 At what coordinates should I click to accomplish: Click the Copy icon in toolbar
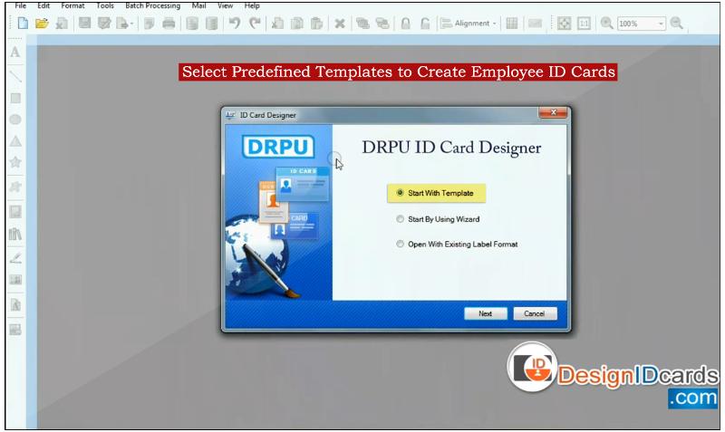point(297,24)
